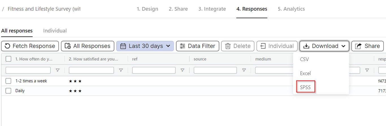Click the filter funnel icon for question 1 column
The height and width of the screenshot is (126, 386).
(58, 70)
